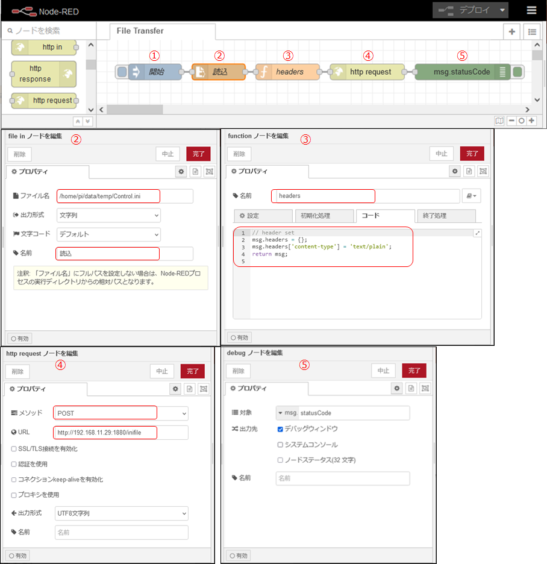Click the URL input field
This screenshot has height=564, width=547.
coord(120,433)
